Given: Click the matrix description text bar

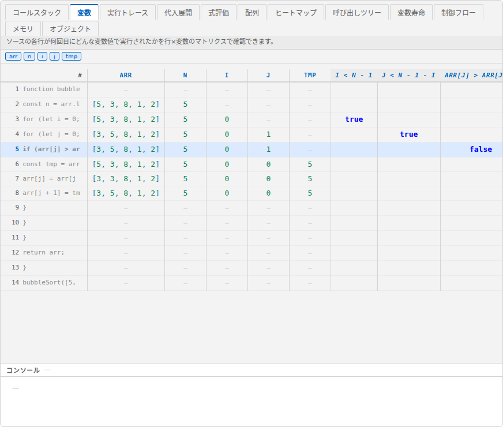Looking at the screenshot, I should [251, 42].
